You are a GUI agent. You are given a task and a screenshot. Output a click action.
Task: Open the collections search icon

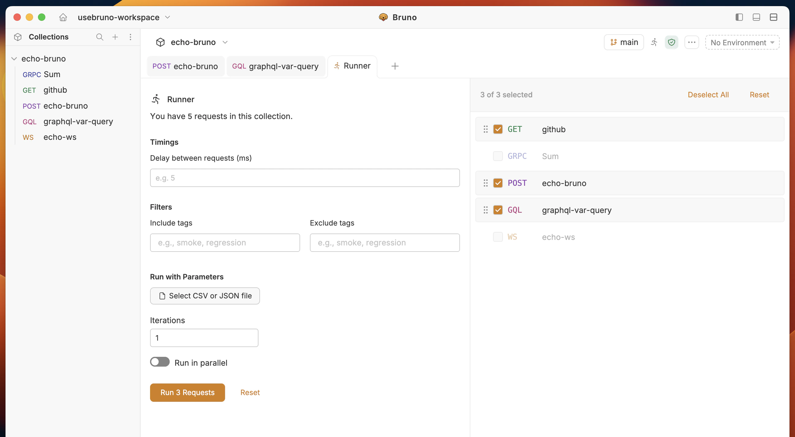pyautogui.click(x=99, y=37)
